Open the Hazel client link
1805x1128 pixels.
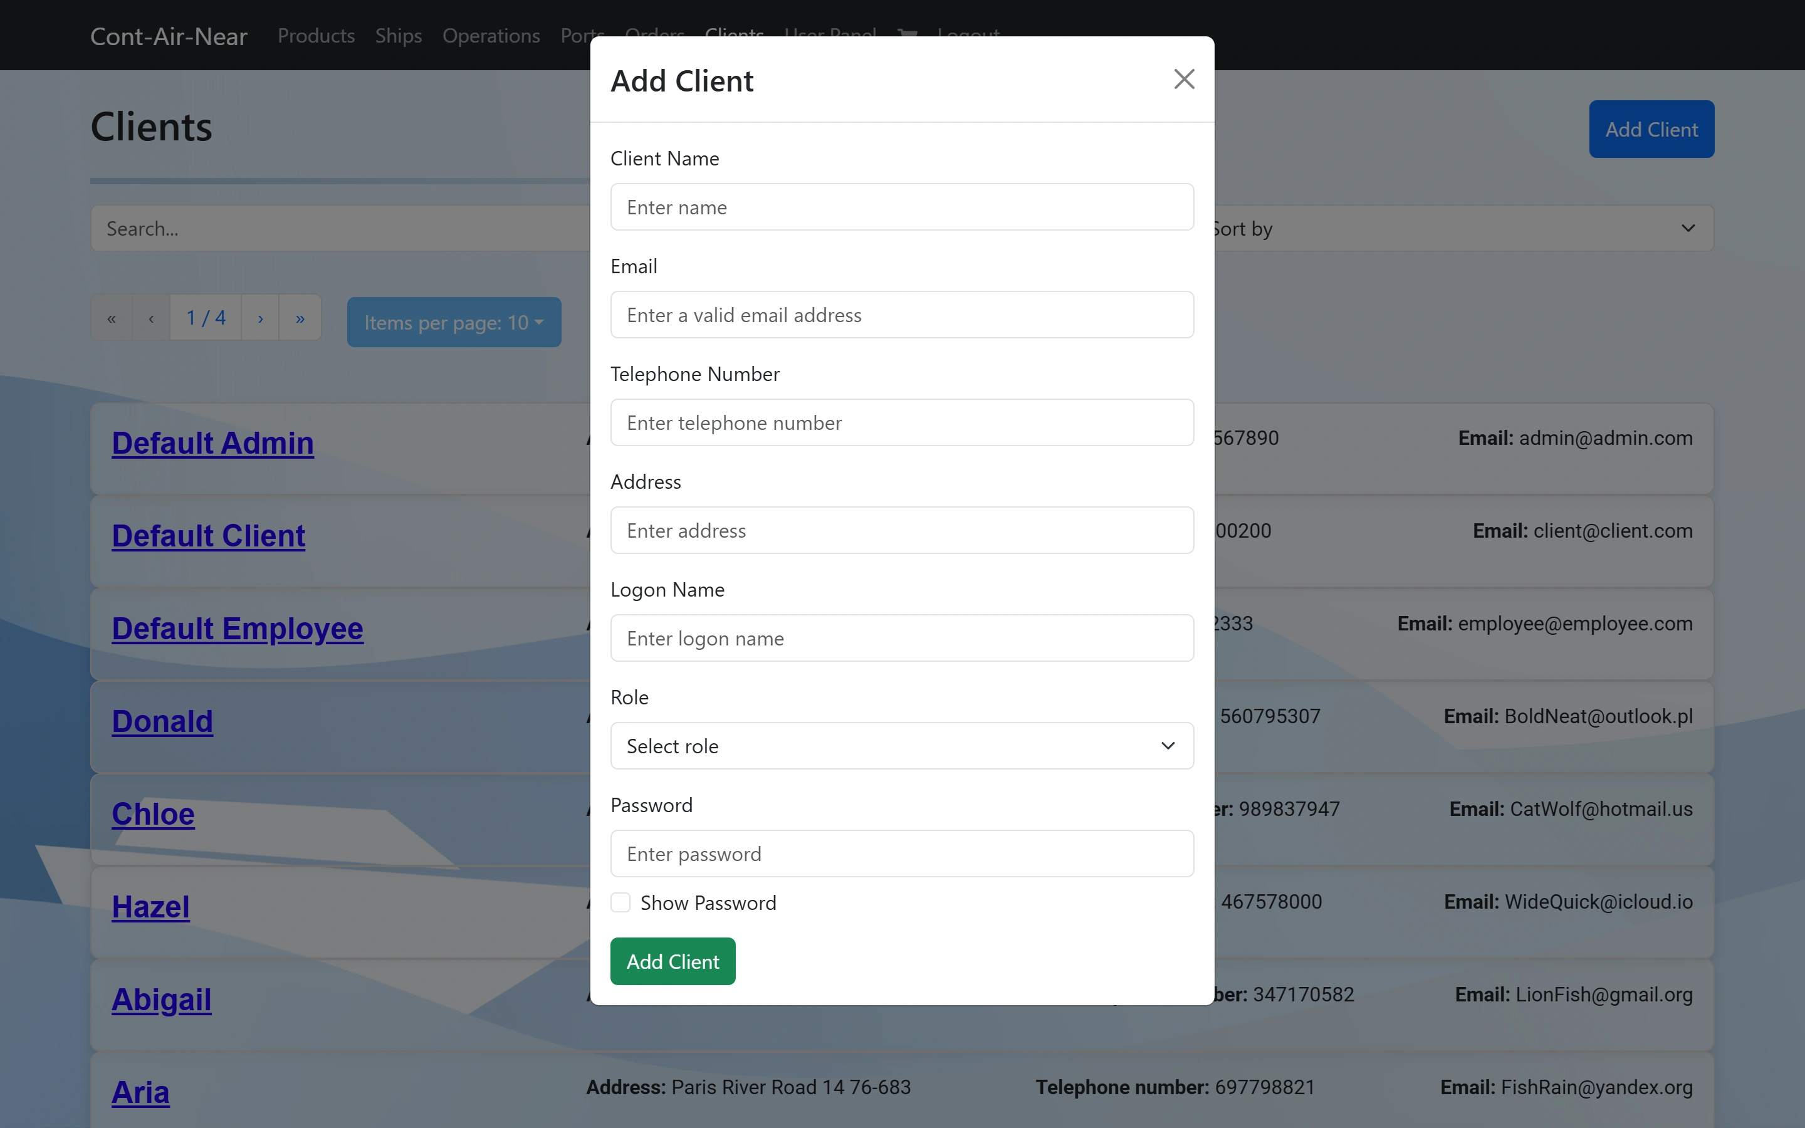click(x=150, y=906)
